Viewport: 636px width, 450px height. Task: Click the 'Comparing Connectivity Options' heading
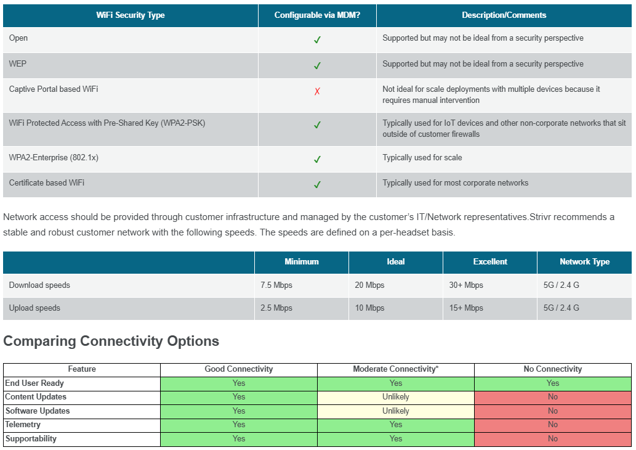tap(111, 341)
